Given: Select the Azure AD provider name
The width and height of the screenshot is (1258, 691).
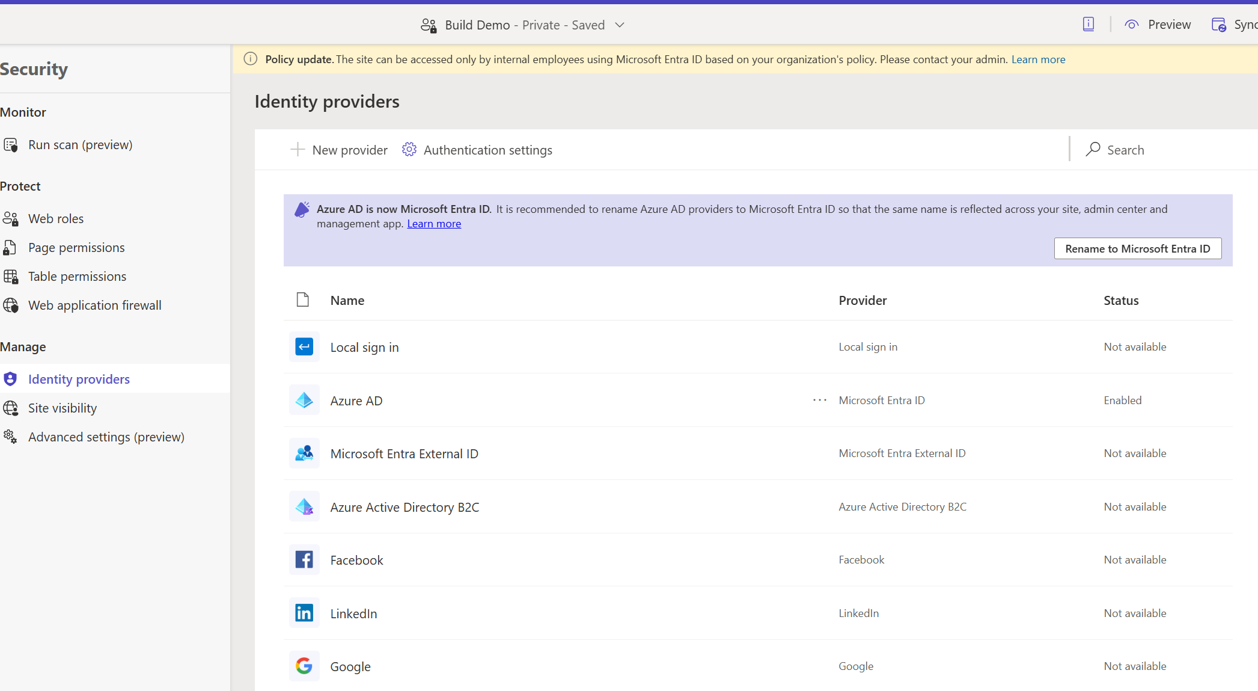Looking at the screenshot, I should pyautogui.click(x=356, y=401).
